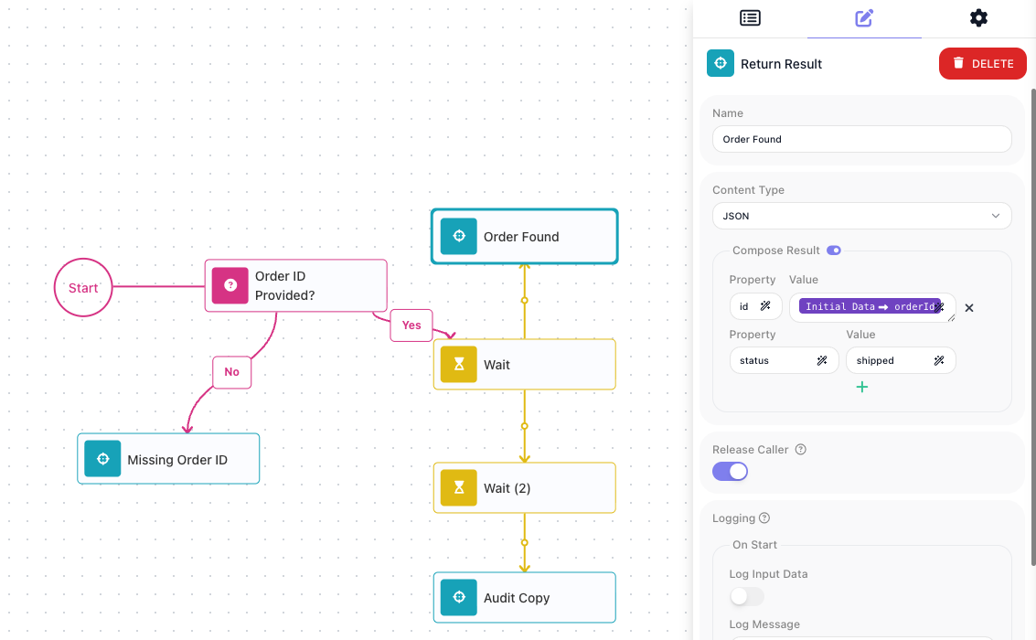Disable the Release Caller toggle
This screenshot has height=640, width=1036.
(730, 472)
